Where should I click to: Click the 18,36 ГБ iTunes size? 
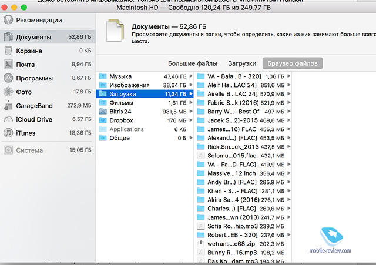tap(80, 133)
